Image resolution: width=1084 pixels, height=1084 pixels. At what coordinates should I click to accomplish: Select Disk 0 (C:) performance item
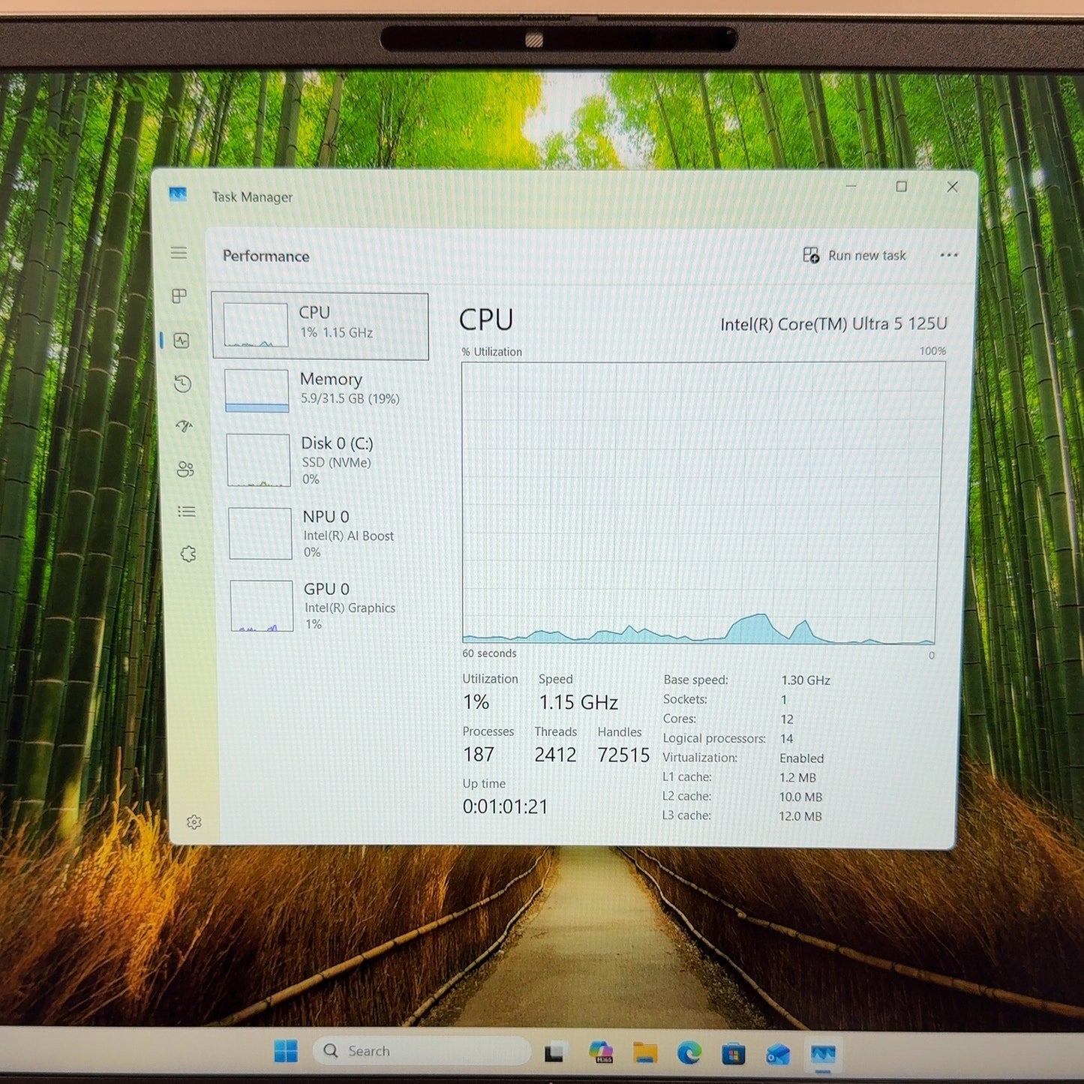[324, 461]
